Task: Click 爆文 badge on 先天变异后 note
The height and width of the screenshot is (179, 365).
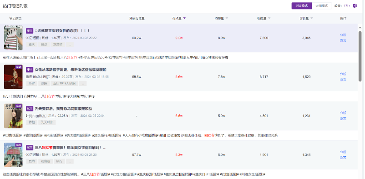Action: coord(30,109)
